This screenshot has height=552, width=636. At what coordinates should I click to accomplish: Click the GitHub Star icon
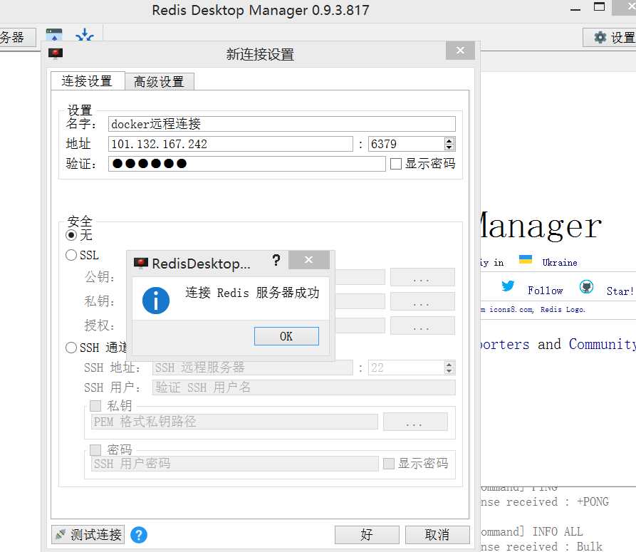pyautogui.click(x=586, y=287)
